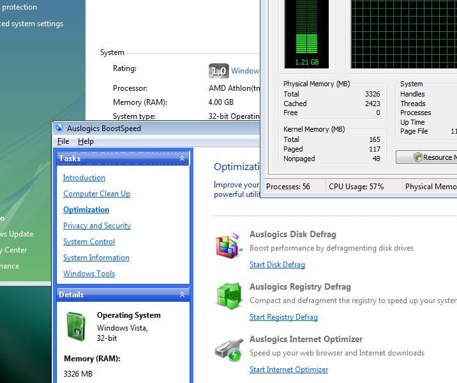Open the System Information task
This screenshot has width=457, height=383.
[96, 258]
